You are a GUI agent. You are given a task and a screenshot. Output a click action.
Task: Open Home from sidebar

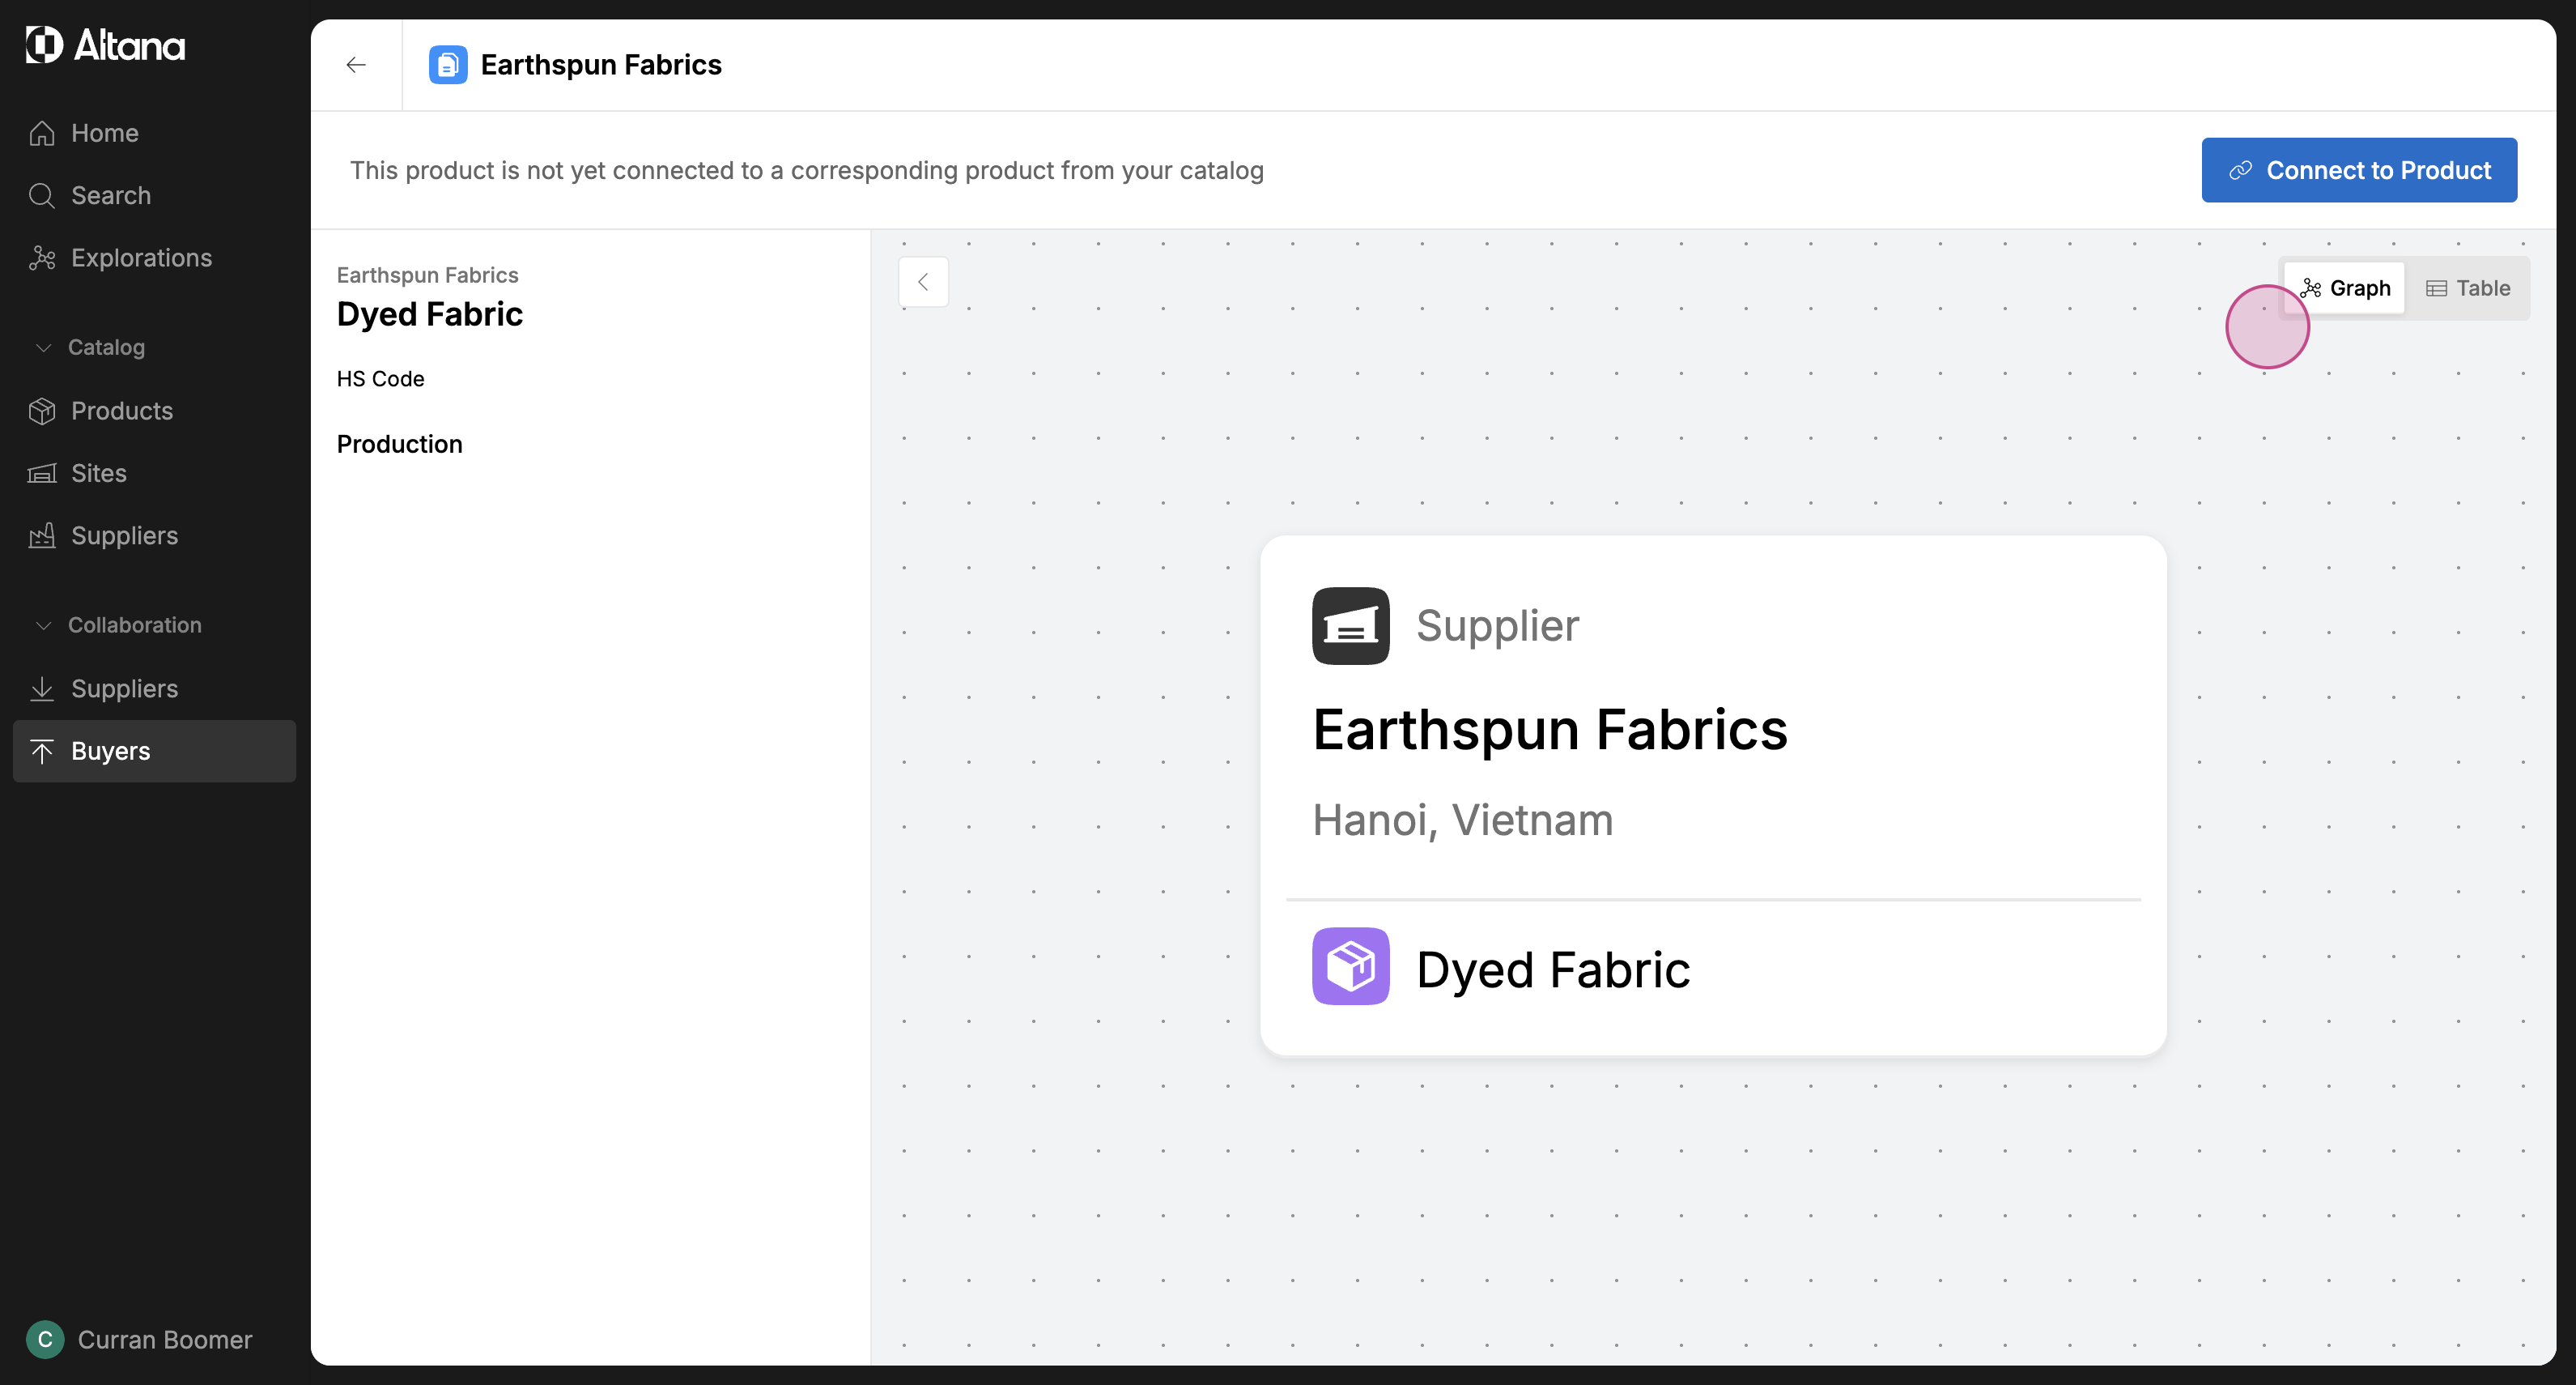(x=104, y=133)
